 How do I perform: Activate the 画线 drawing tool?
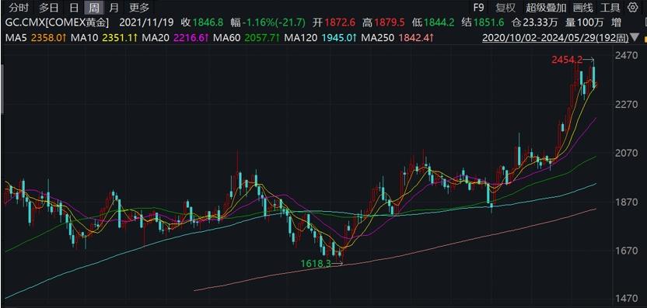point(583,8)
